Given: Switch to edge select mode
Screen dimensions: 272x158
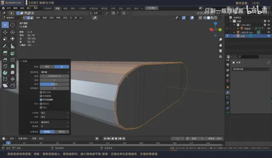Looking at the screenshot, I should tap(28, 18).
